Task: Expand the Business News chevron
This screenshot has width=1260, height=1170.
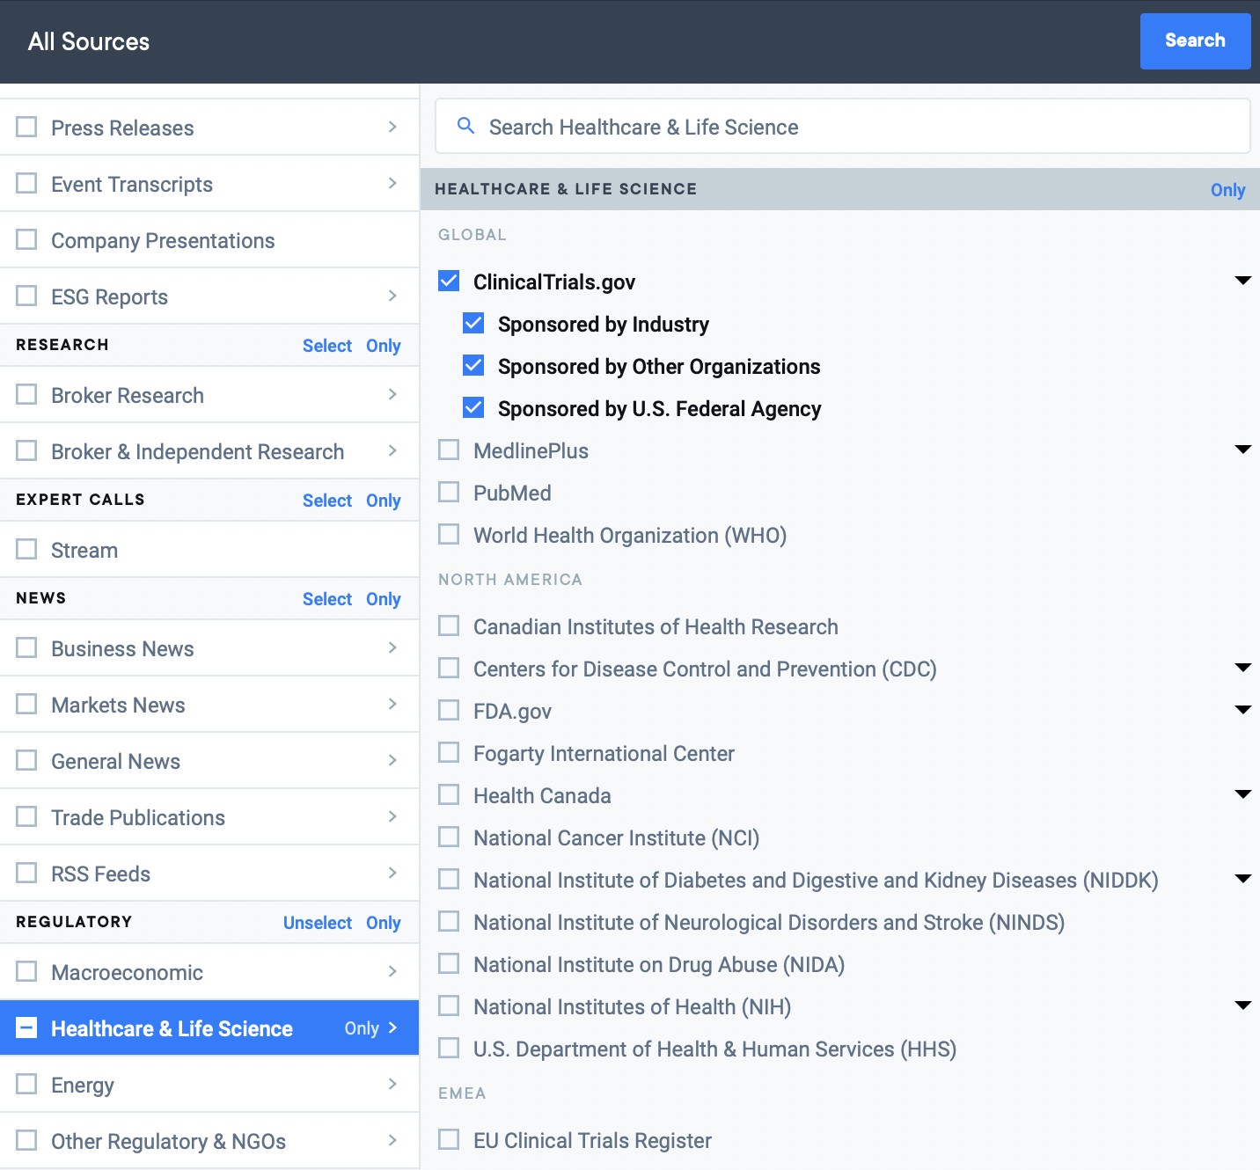Action: click(x=392, y=647)
